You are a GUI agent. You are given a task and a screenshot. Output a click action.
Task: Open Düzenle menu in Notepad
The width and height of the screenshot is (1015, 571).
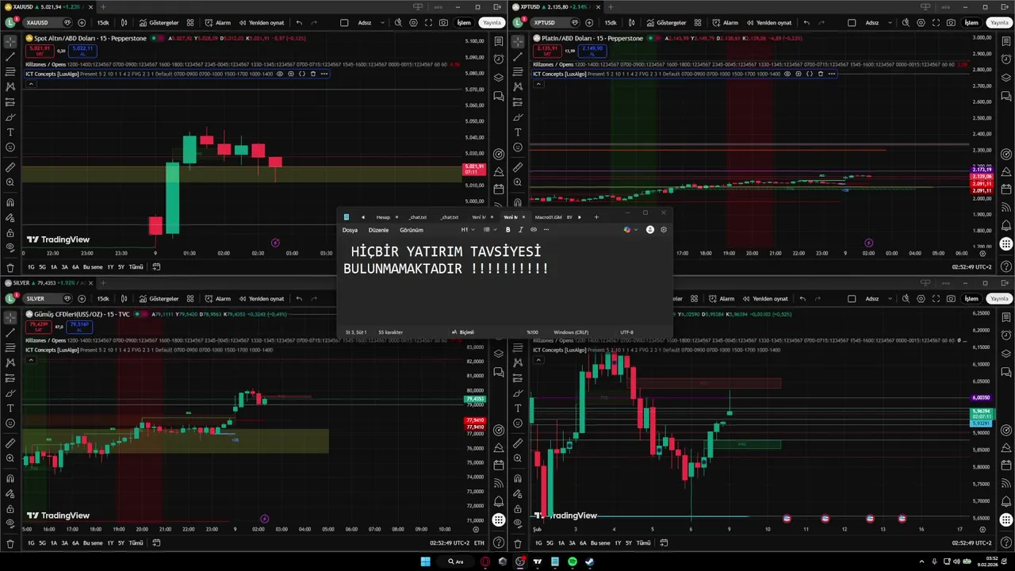(x=378, y=230)
